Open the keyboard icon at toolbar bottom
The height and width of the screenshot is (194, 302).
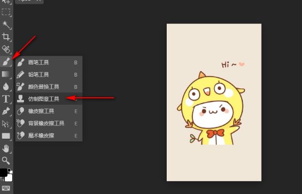[x=6, y=188]
